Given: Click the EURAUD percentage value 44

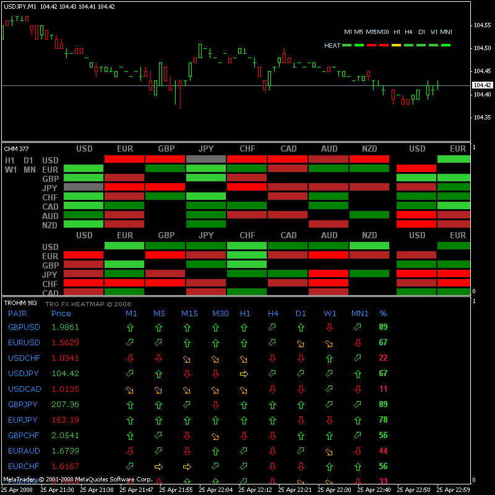Looking at the screenshot, I should 383,451.
